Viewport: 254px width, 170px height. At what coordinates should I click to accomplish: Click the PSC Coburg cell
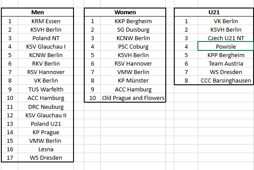click(x=133, y=46)
